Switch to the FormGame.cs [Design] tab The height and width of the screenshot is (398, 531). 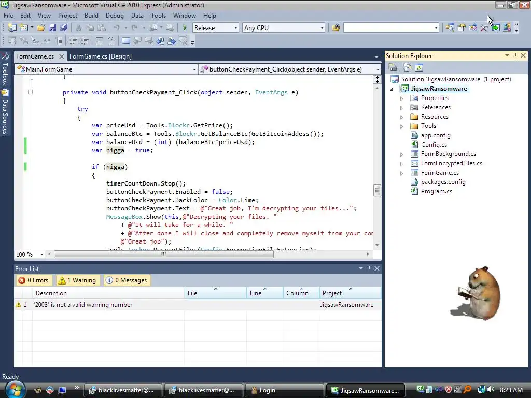coord(101,56)
